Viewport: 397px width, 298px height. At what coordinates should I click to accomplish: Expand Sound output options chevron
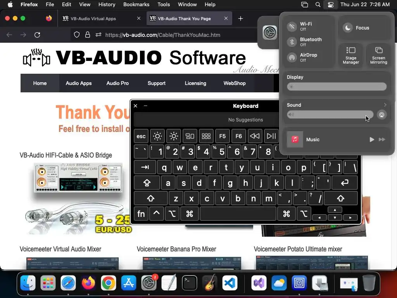coord(385,105)
